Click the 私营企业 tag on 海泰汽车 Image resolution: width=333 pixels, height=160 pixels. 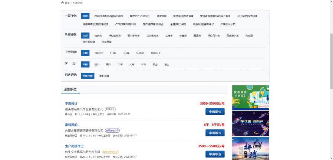click(x=111, y=109)
